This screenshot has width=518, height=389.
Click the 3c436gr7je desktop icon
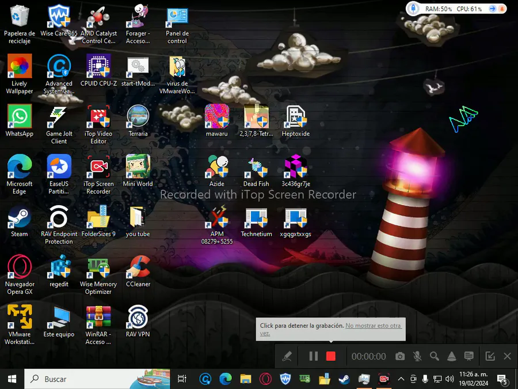coord(296,171)
